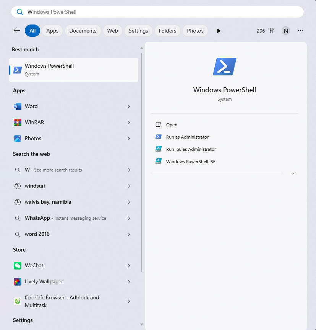Expand the windsurf suggestion chevron

tap(129, 186)
